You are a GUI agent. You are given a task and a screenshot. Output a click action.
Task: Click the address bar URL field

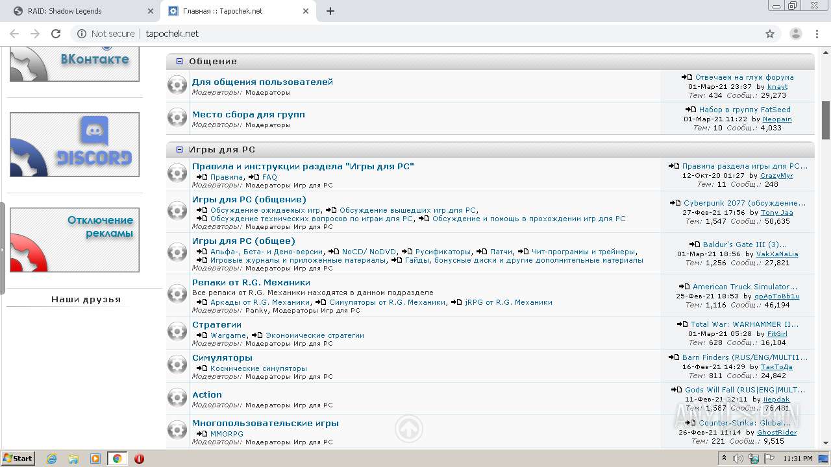(x=415, y=34)
